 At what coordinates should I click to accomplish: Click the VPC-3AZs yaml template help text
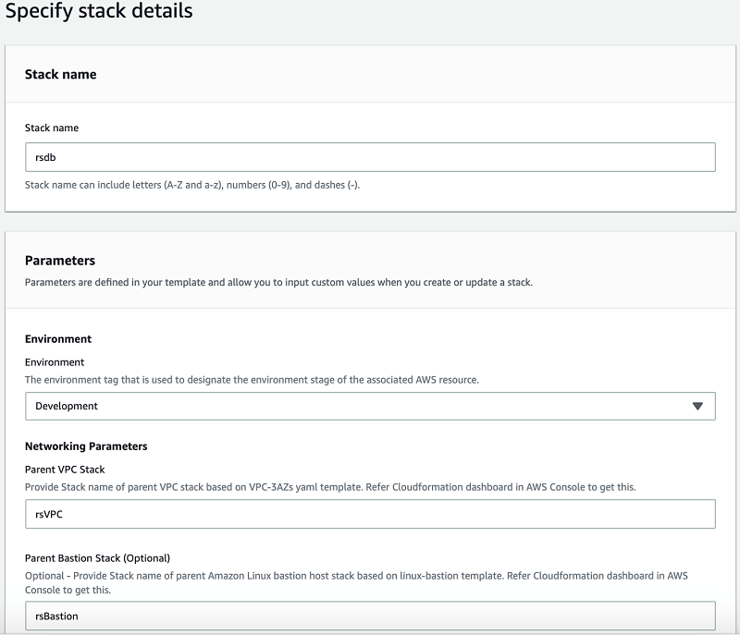[x=330, y=487]
